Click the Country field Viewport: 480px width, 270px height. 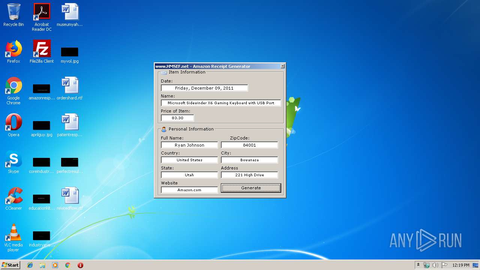click(189, 160)
